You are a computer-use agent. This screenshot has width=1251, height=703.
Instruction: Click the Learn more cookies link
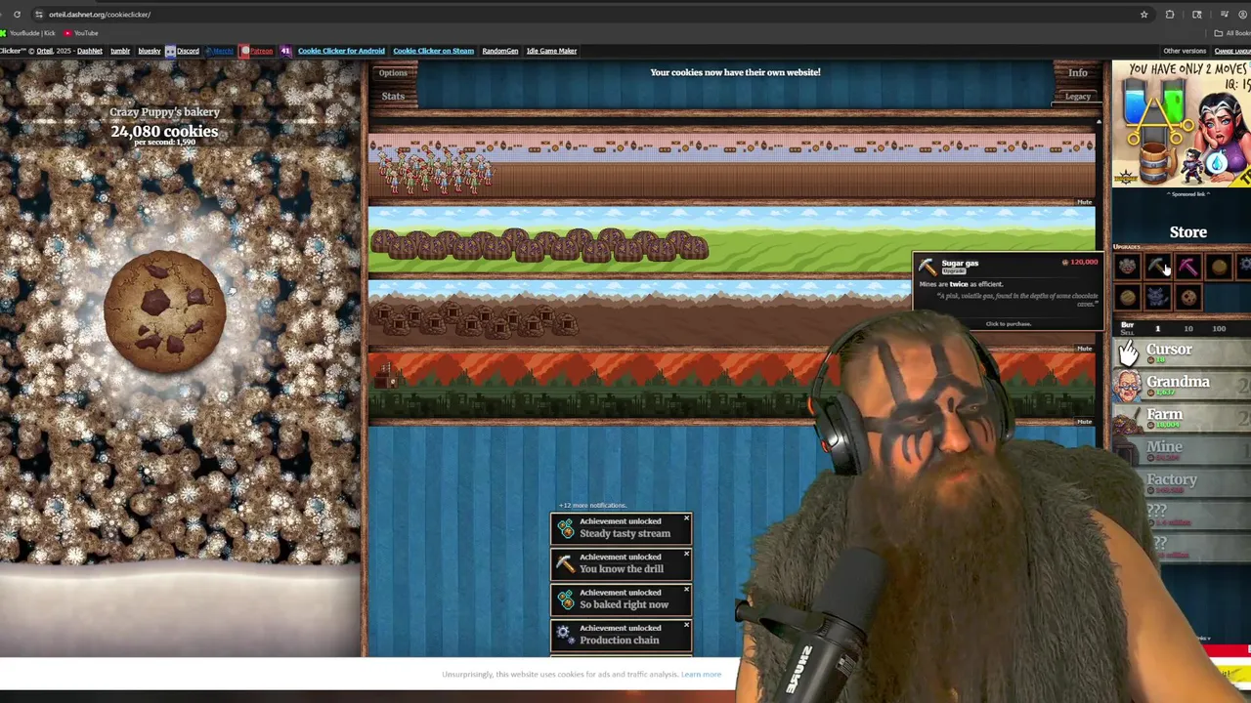(x=701, y=675)
